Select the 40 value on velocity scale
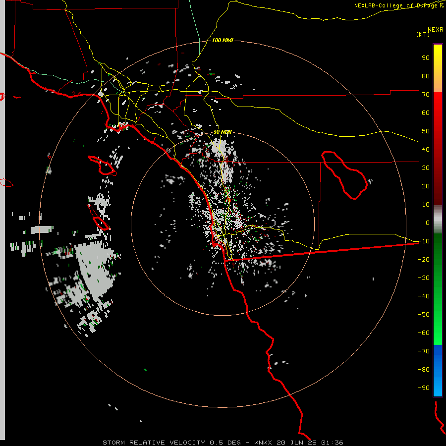The width and height of the screenshot is (446, 446). click(x=426, y=150)
